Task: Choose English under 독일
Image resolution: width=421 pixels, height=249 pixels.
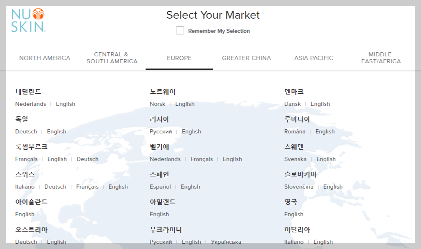Action: click(57, 131)
